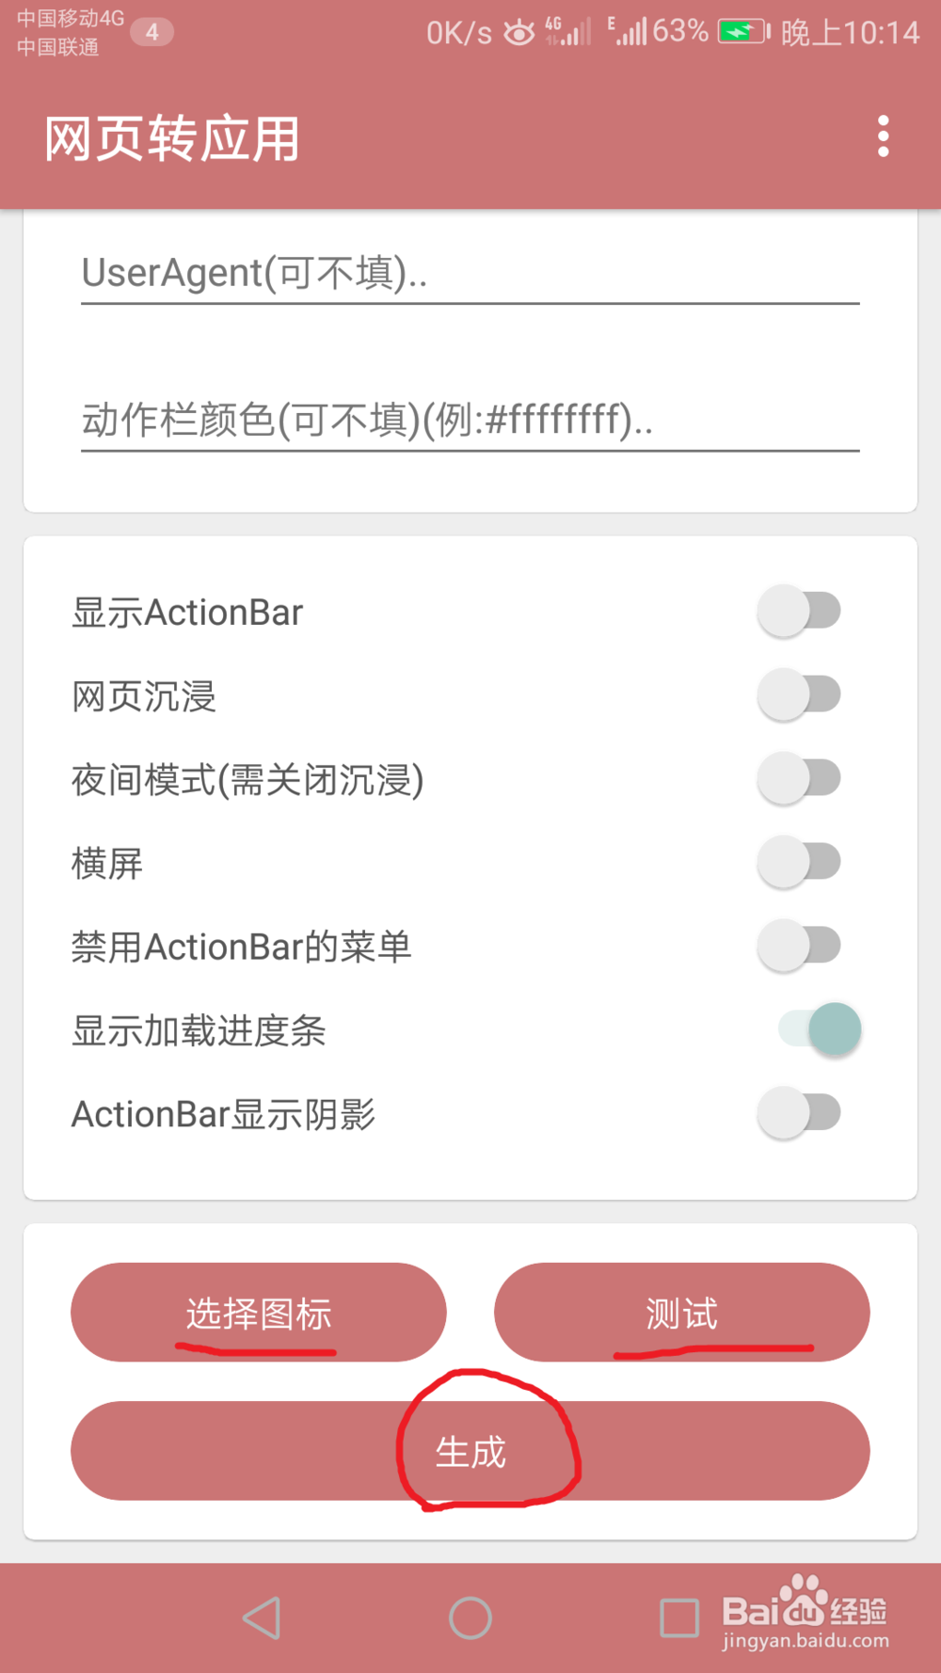941x1673 pixels.
Task: Toggle the 横屏 landscape switch
Action: [800, 863]
